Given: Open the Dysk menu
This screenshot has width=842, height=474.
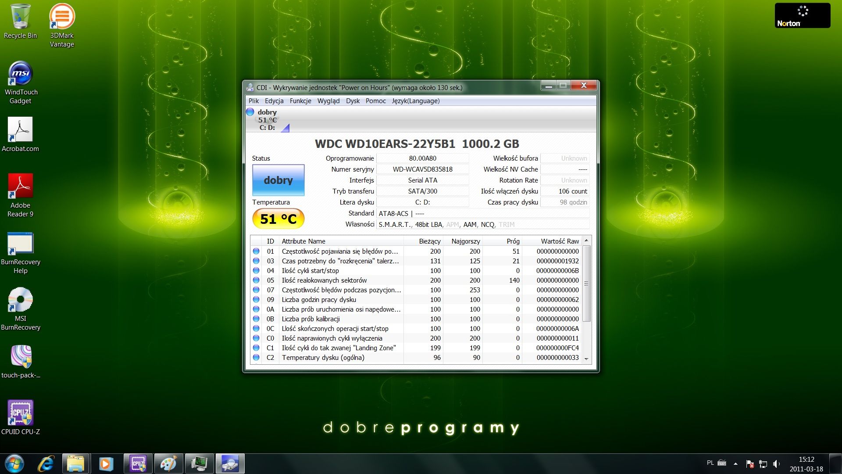Looking at the screenshot, I should point(352,101).
